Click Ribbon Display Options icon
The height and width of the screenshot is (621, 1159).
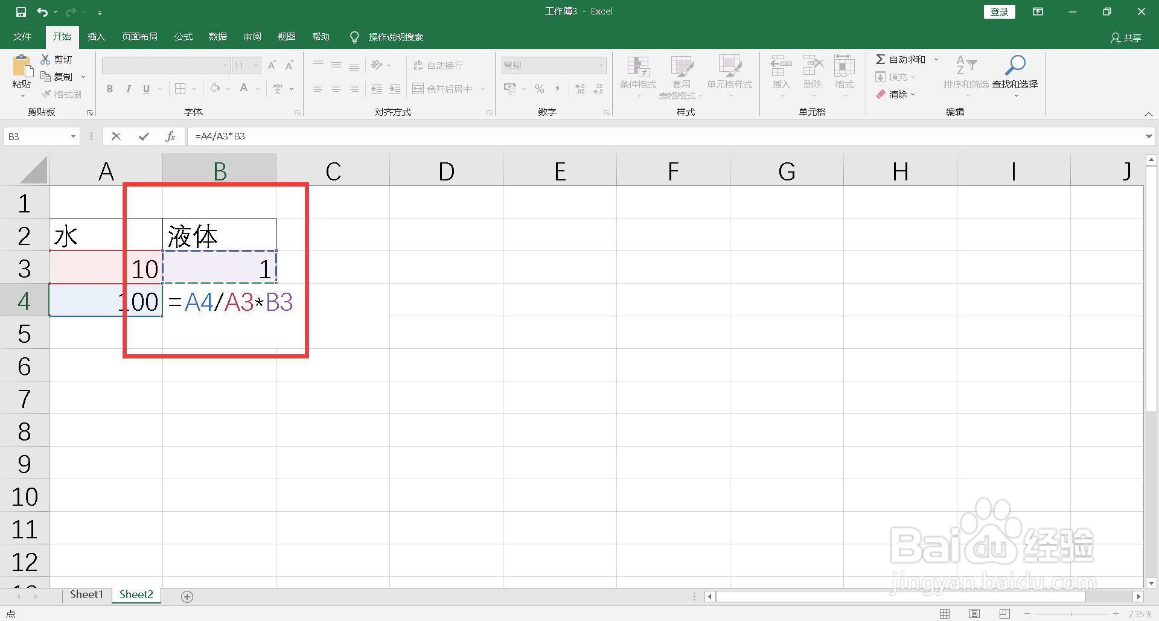coord(1038,11)
